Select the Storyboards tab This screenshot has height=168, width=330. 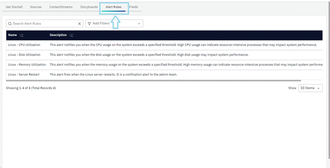click(89, 7)
